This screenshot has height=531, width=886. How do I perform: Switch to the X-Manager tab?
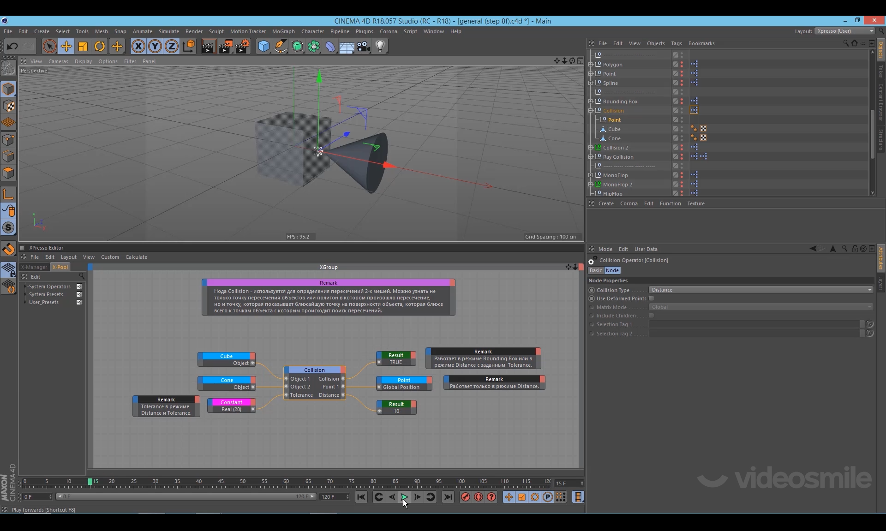(x=34, y=267)
